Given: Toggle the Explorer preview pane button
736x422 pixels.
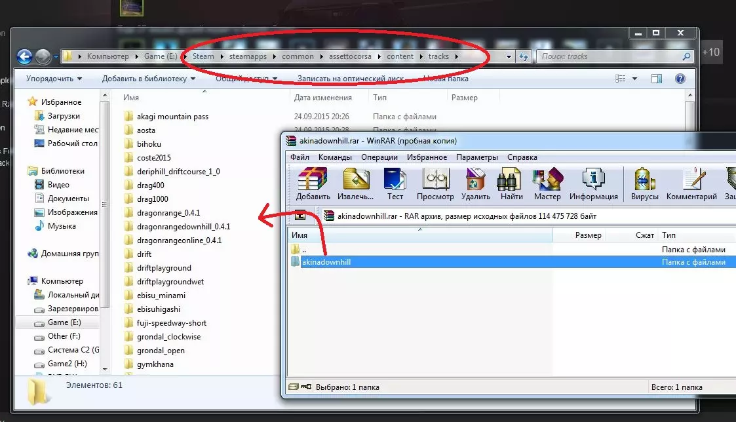Looking at the screenshot, I should 656,79.
